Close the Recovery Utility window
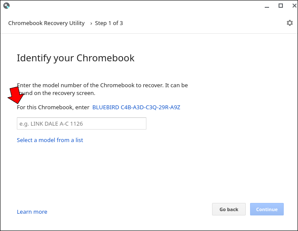The width and height of the screenshot is (298, 231). coord(294,6)
